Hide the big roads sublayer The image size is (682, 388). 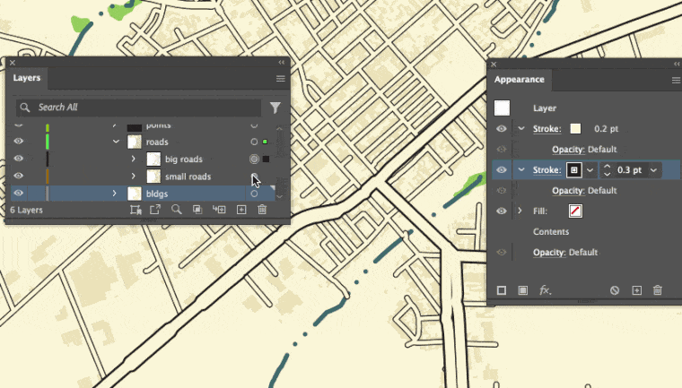click(18, 160)
